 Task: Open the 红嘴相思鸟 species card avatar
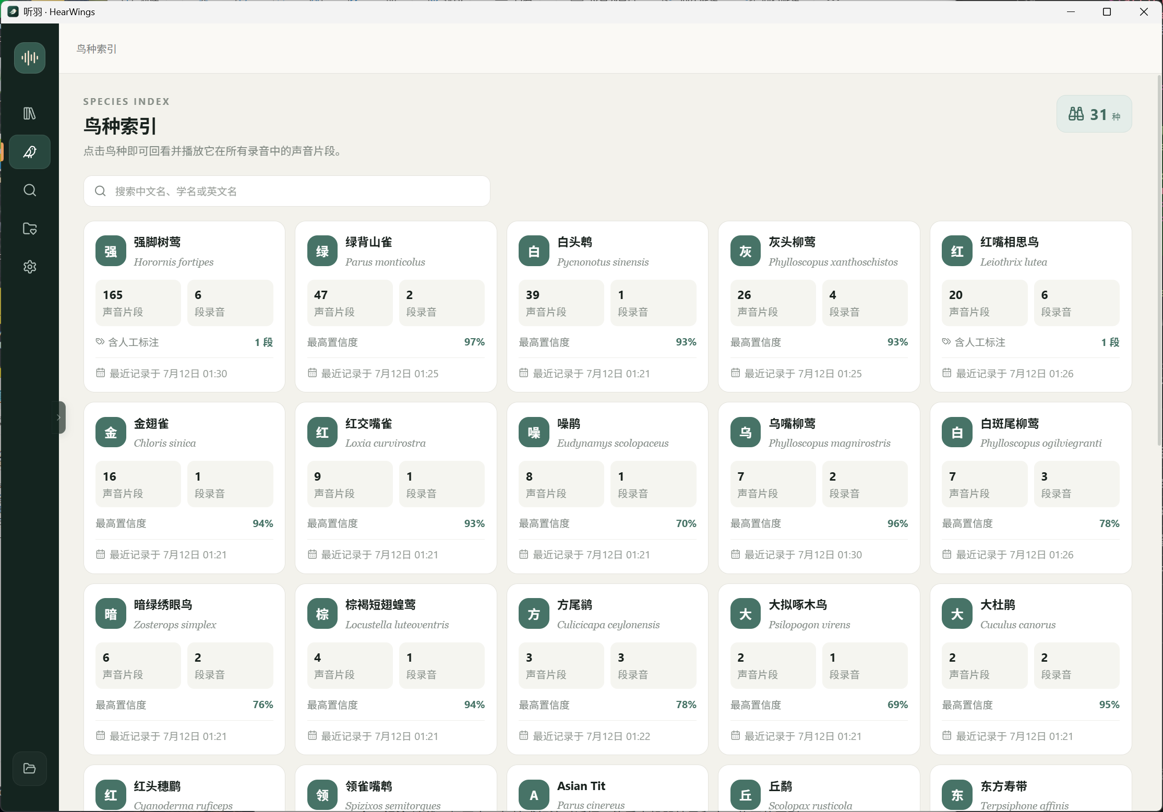pyautogui.click(x=957, y=251)
